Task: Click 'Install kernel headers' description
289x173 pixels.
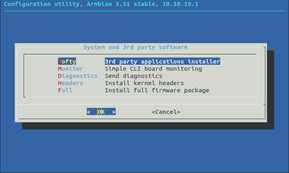Action: tap(144, 83)
